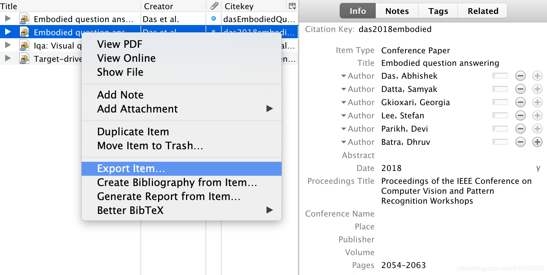Viewport: 547px width, 275px height.
Task: Edit the Date field value 2018
Action: pos(392,168)
